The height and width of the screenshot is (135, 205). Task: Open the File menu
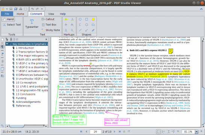point(7,14)
